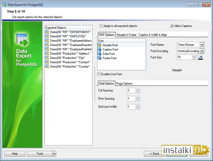The width and height of the screenshot is (213, 161).
Task: Click the Font Size input field
Action: [x=184, y=57]
